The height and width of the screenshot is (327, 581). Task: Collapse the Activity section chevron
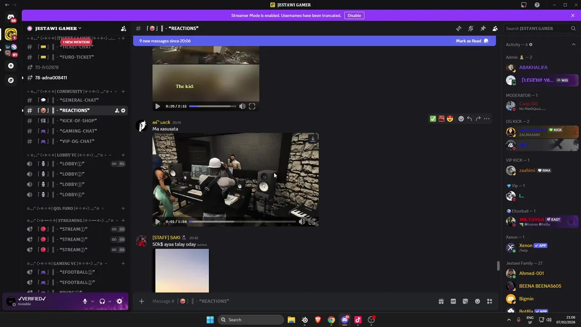[573, 45]
